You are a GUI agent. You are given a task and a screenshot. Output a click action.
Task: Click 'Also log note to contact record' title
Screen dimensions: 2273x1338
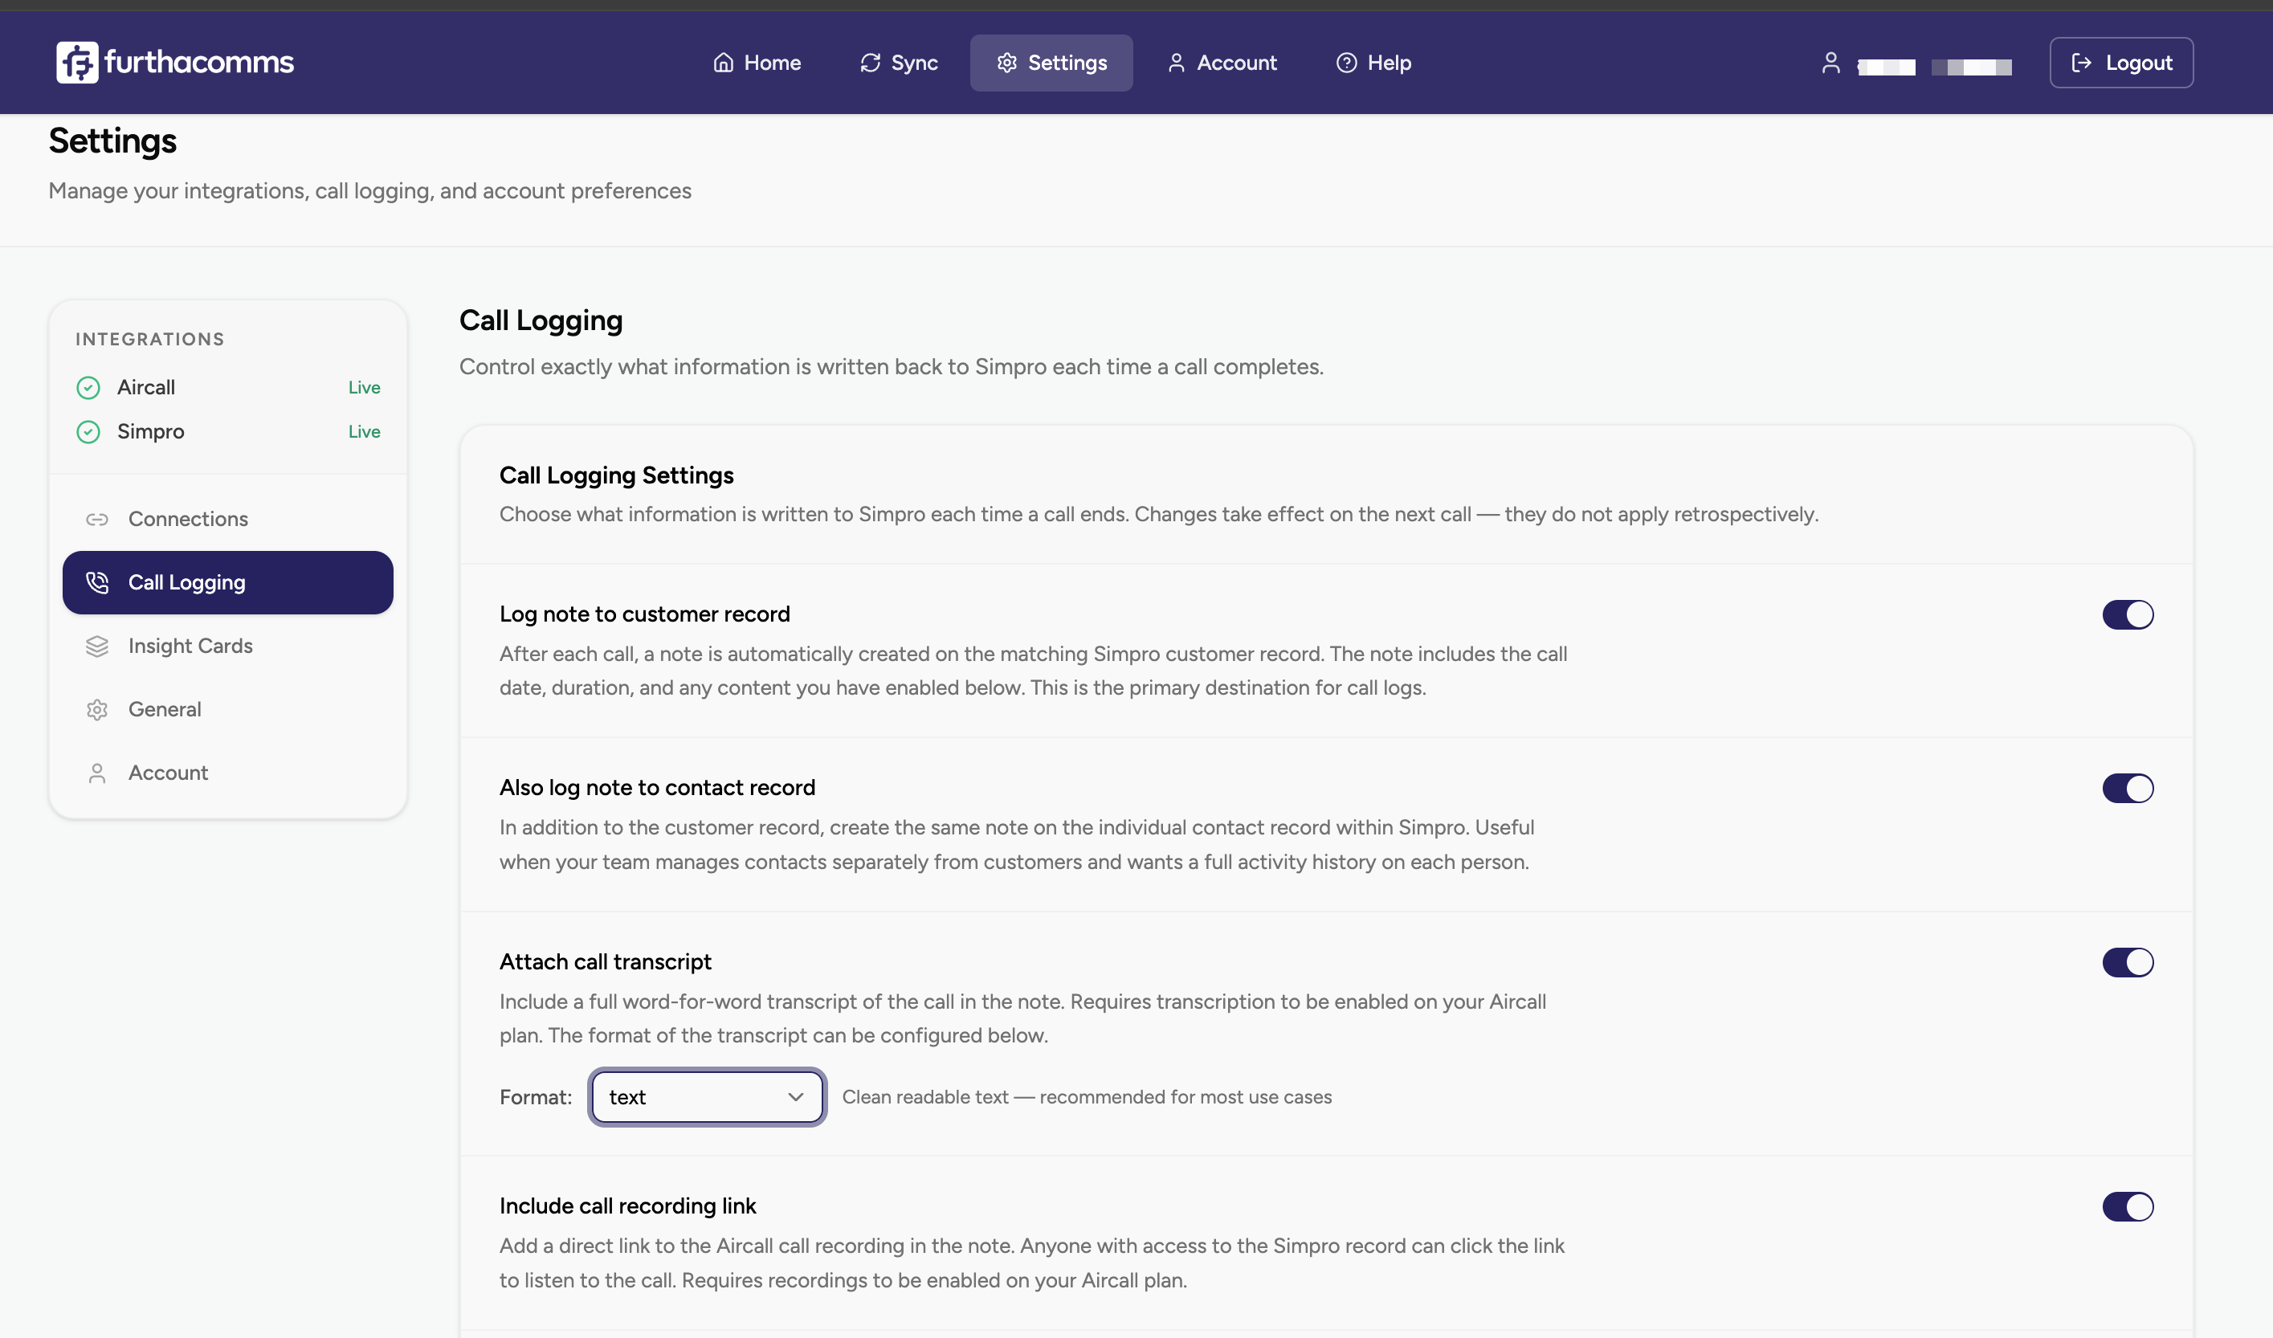coord(658,788)
